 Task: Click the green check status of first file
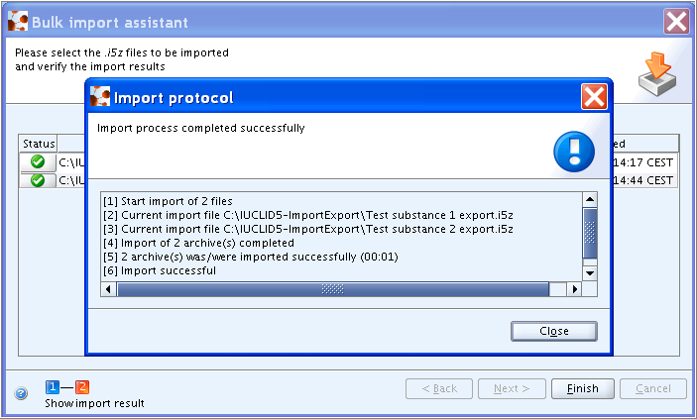pos(38,161)
